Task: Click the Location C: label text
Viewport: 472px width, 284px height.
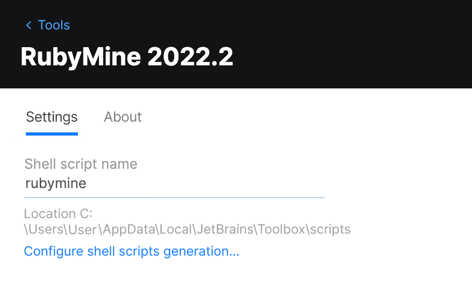Action: (59, 214)
